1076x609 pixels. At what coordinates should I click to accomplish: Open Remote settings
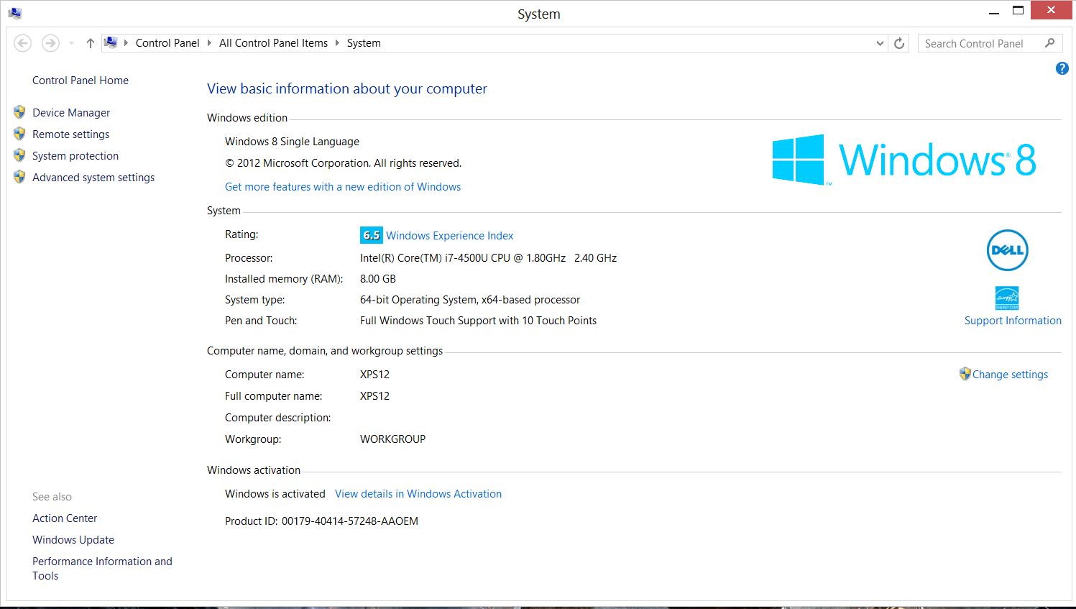tap(71, 134)
